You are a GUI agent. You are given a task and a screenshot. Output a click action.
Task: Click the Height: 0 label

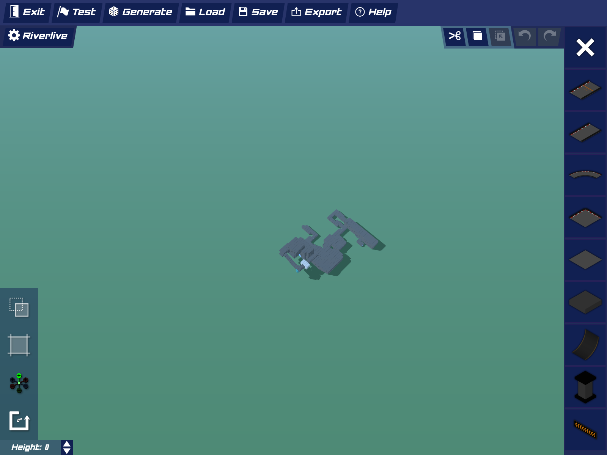30,447
